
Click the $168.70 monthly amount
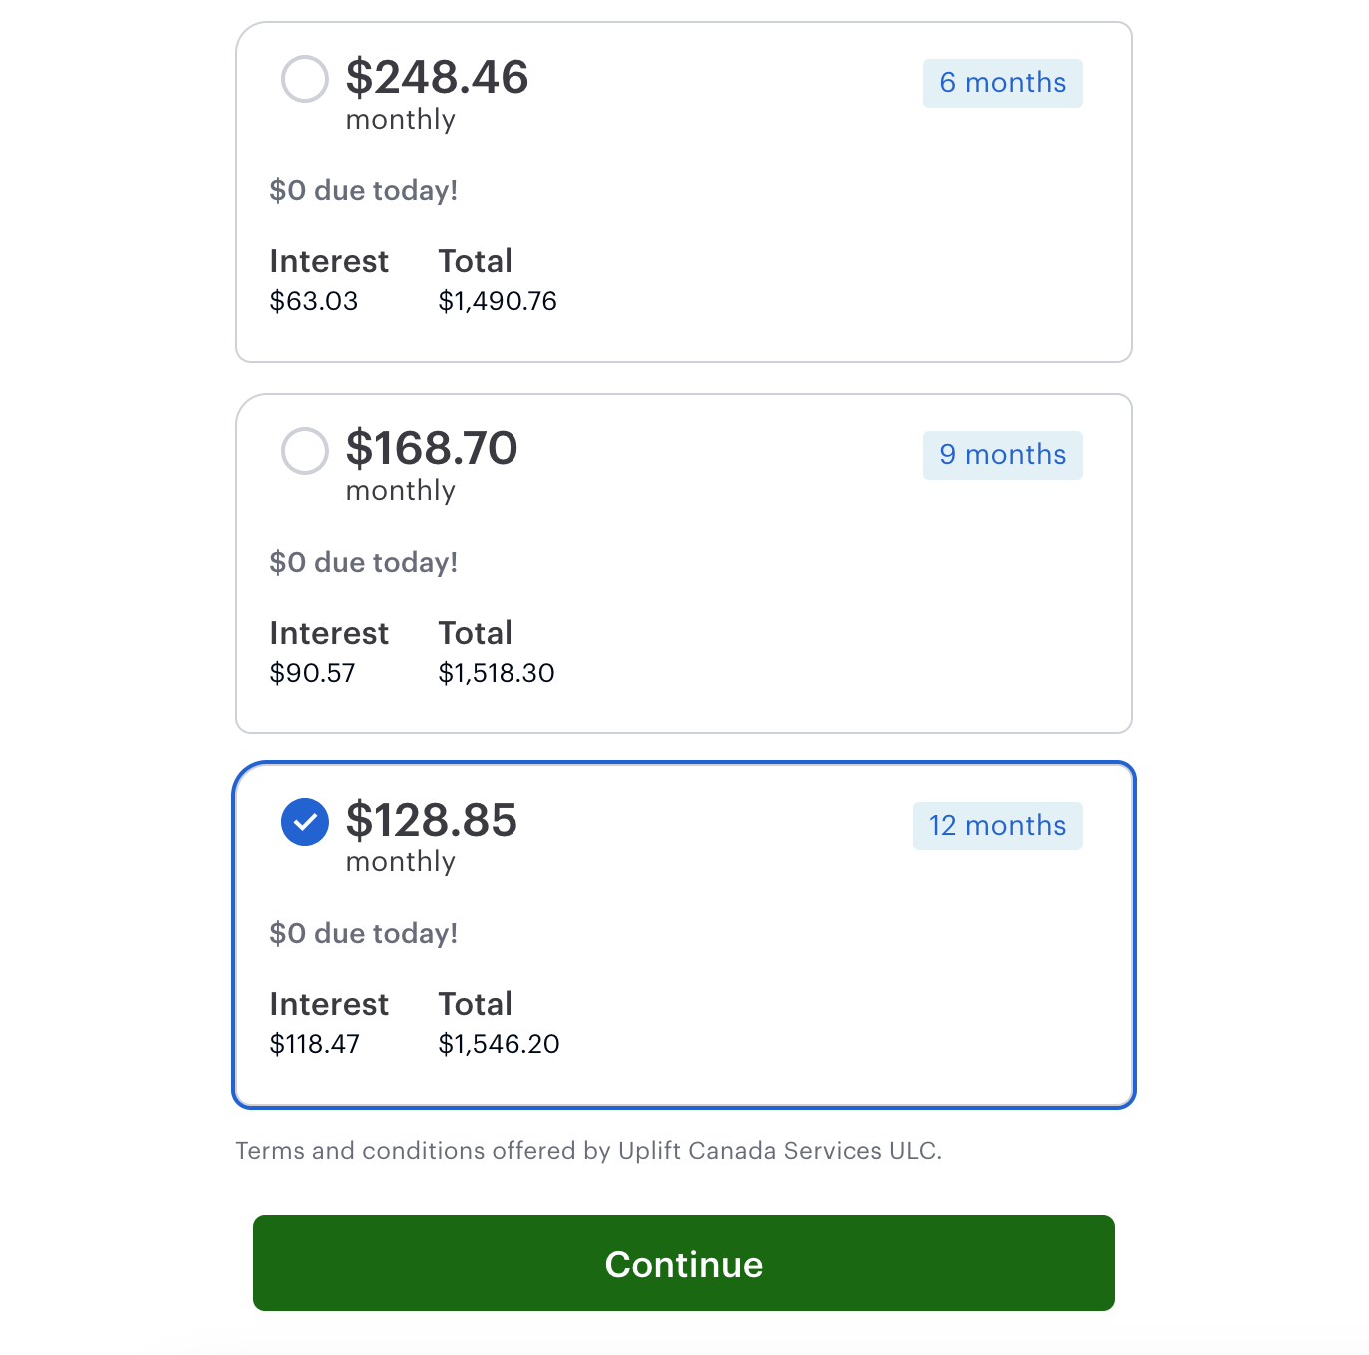pos(431,449)
